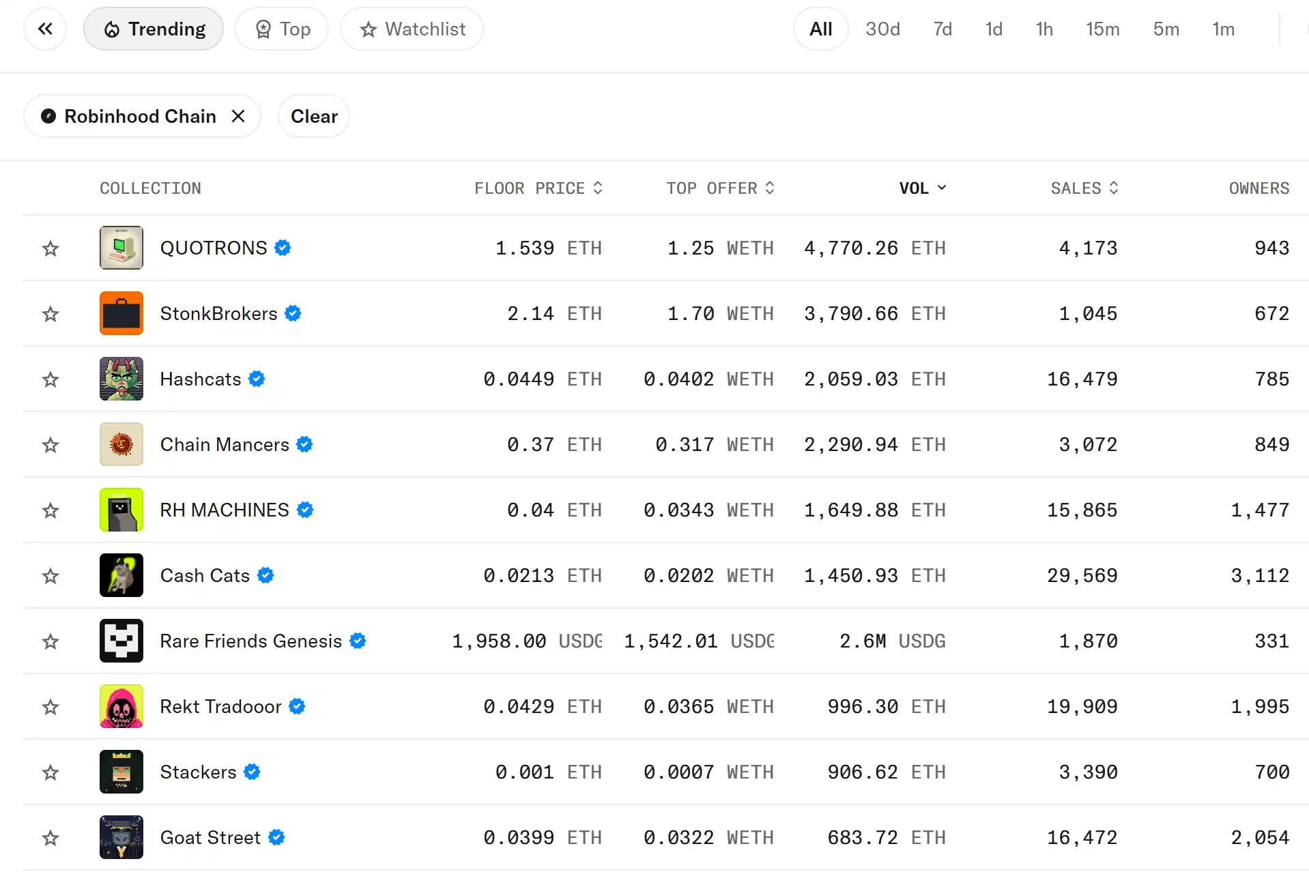
Task: Favorite Stackers with the star icon
Action: pos(51,772)
